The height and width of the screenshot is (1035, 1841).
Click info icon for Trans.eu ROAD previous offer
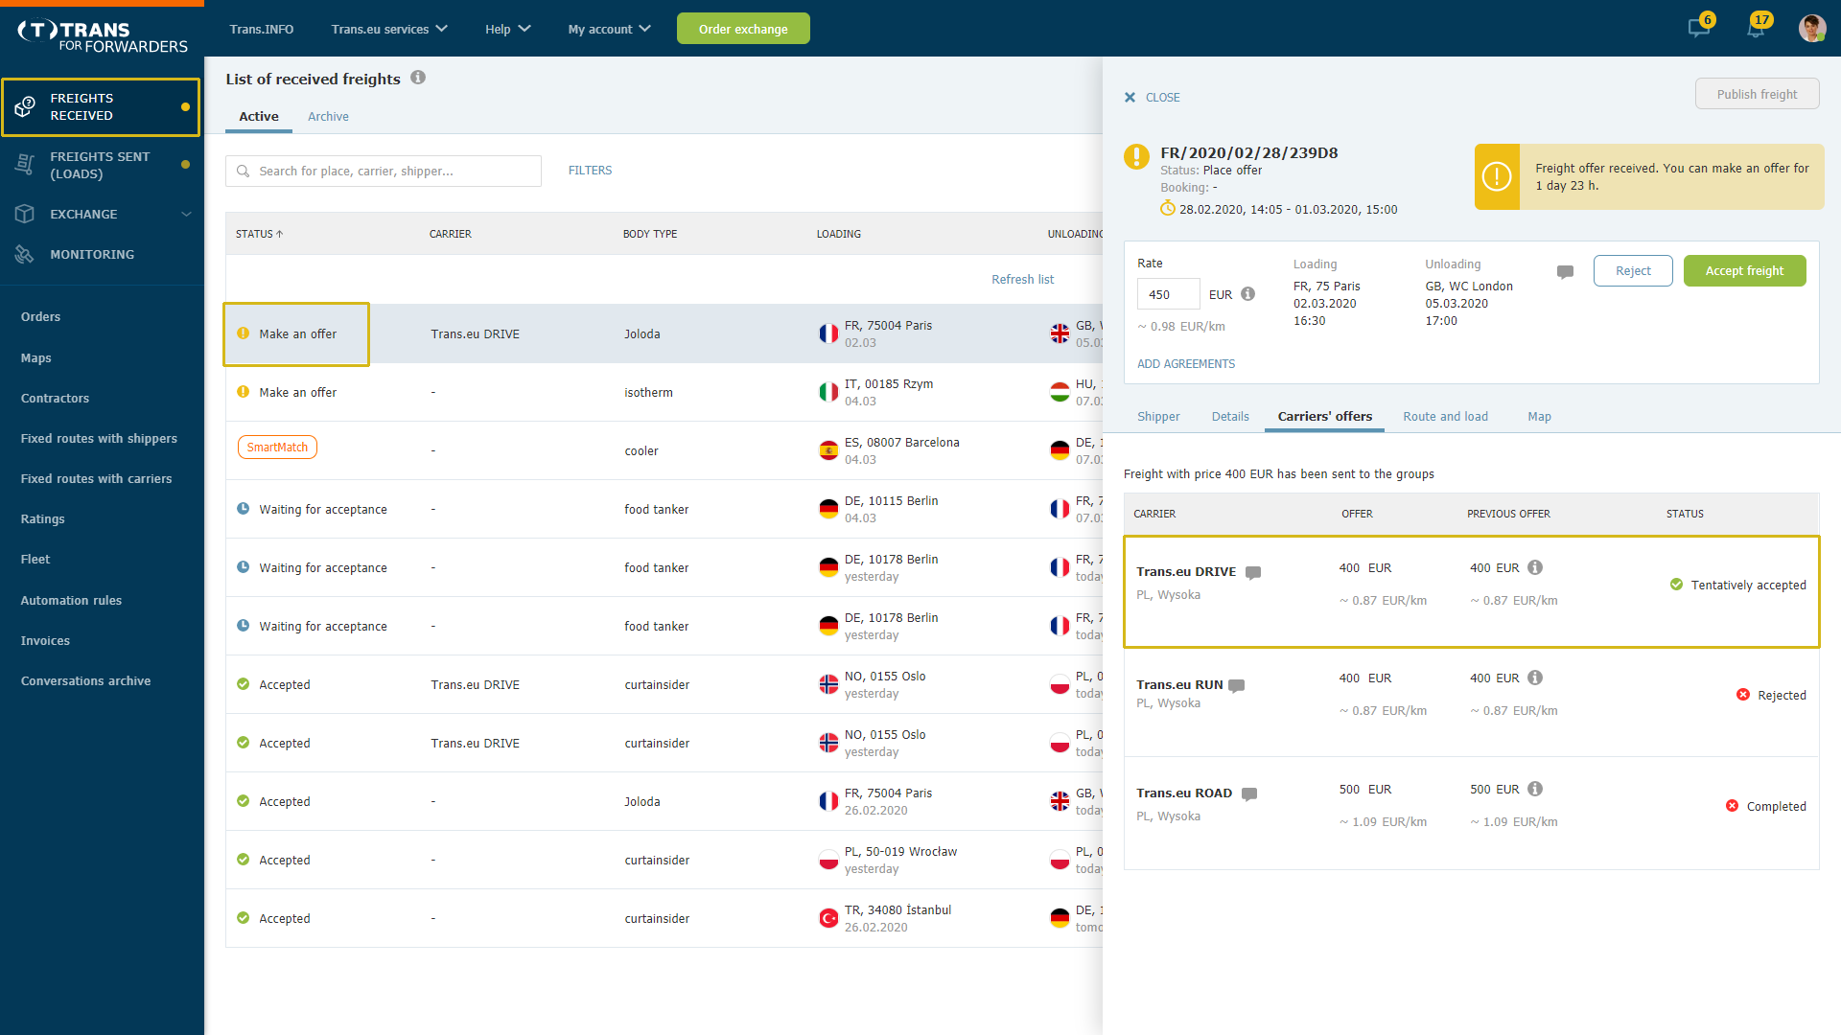pos(1535,789)
